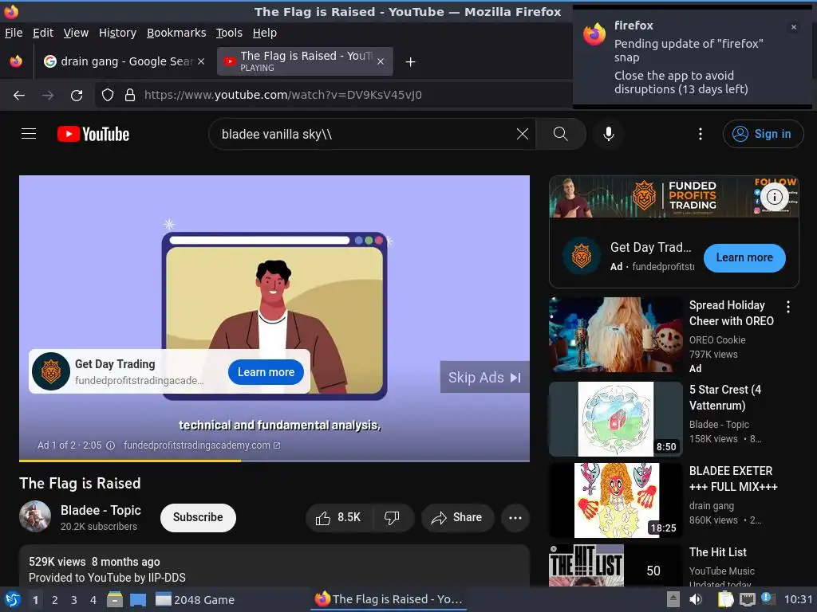The image size is (817, 612).
Task: Open BLADEE EXETER FULL MIX thumbnail
Action: 616,500
